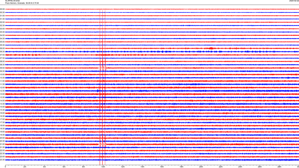Click the 2m axis tick label
Viewport: 299px width, 168px height.
25,167
